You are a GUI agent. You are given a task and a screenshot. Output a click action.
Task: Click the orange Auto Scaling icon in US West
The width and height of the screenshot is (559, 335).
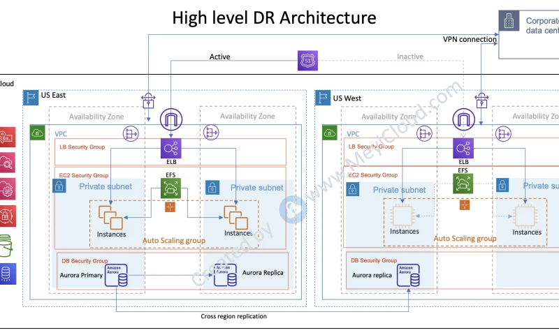pyautogui.click(x=465, y=204)
